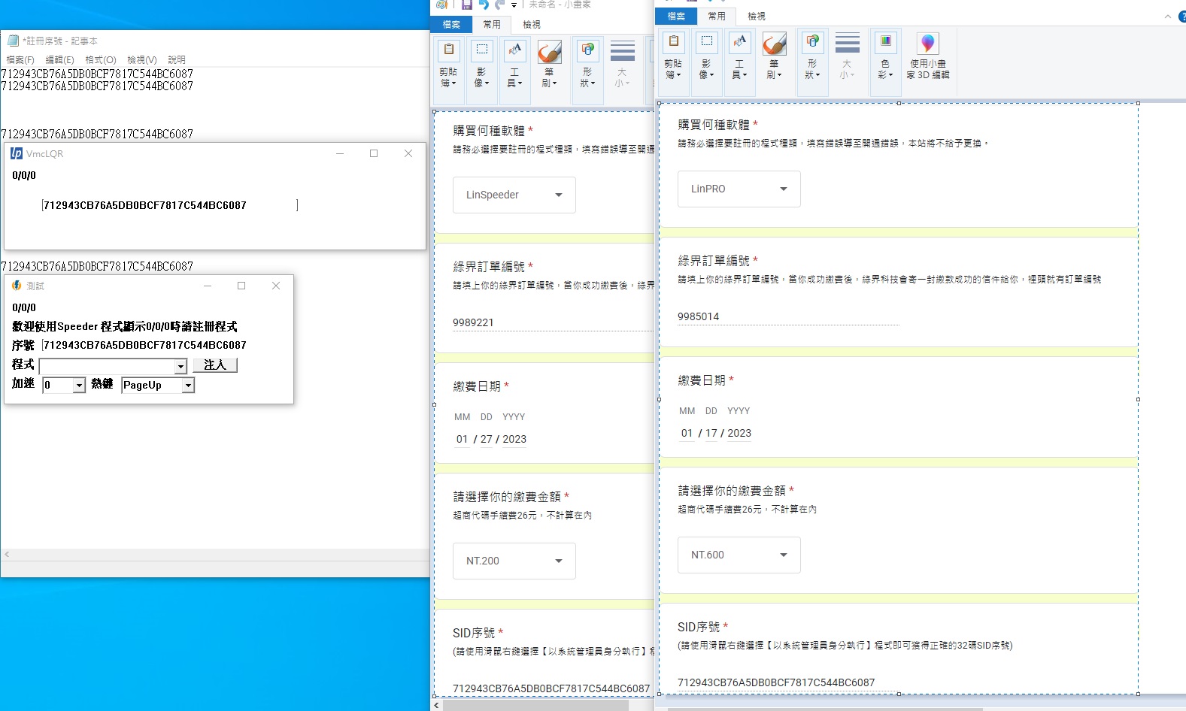
Task: Click LinSpeeder dropdown in left Paint canvas
Action: pos(514,195)
